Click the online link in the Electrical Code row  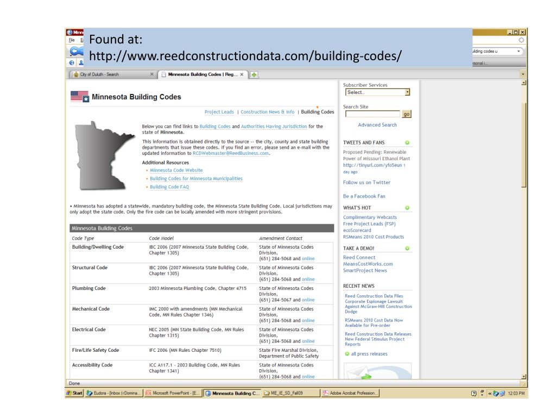click(x=308, y=341)
